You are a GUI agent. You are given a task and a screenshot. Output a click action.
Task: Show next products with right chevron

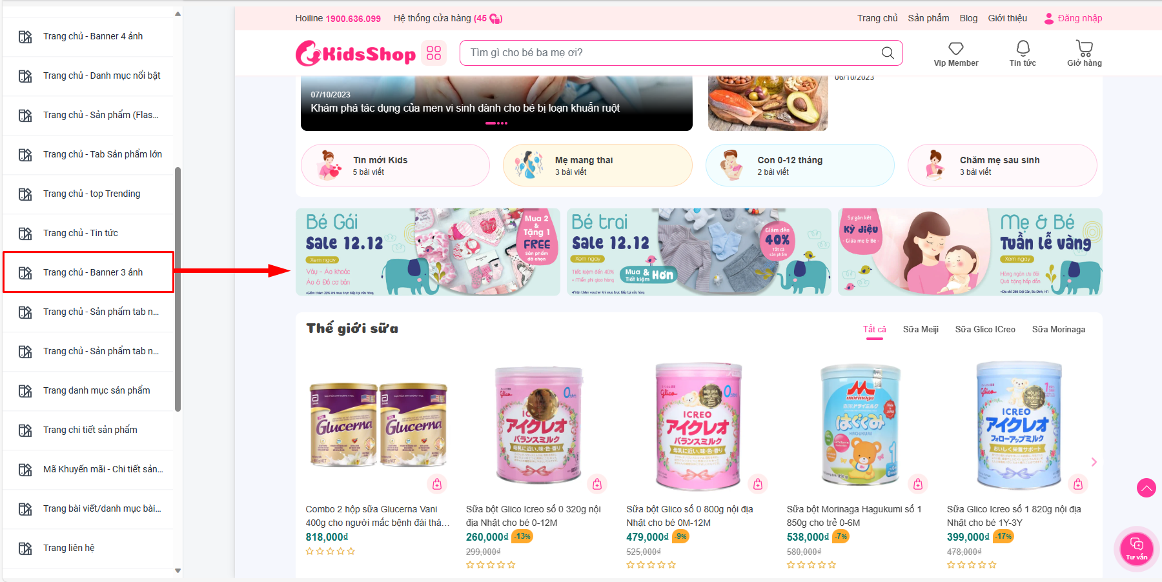click(x=1094, y=462)
